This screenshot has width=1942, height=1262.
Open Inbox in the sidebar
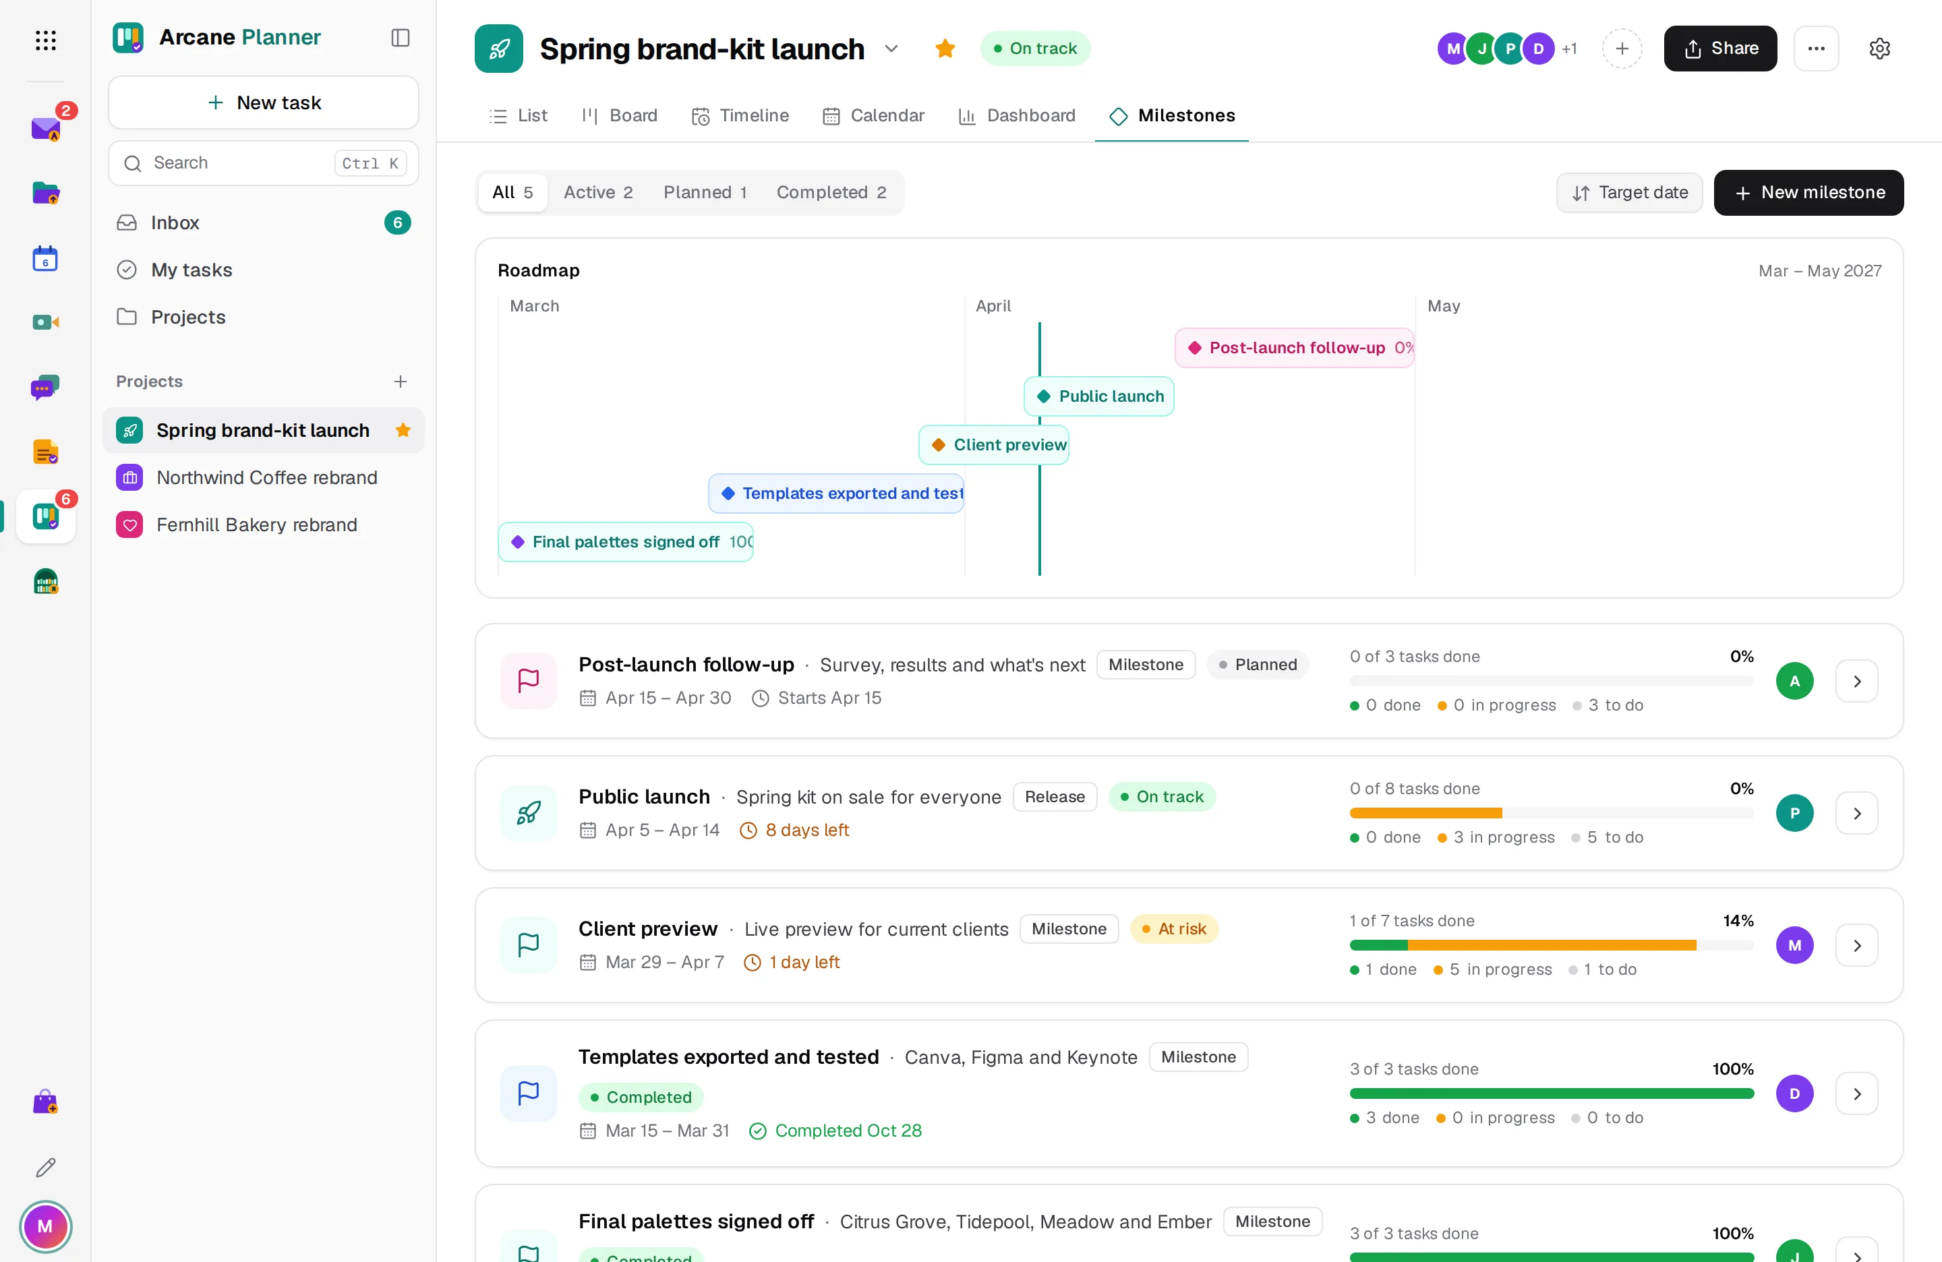[264, 222]
